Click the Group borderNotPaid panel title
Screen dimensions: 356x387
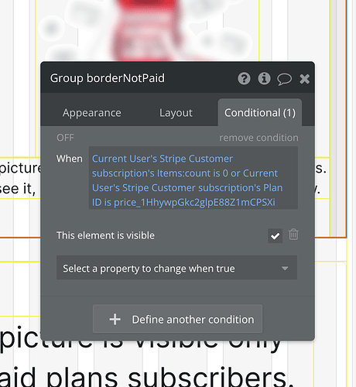(108, 78)
